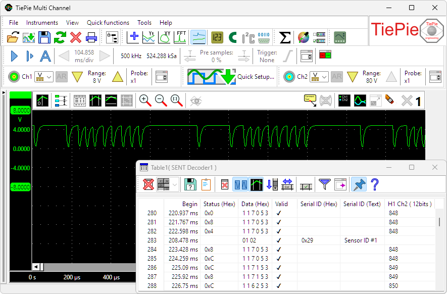
Task: Start continuous measurement with play button
Action: [x=14, y=56]
